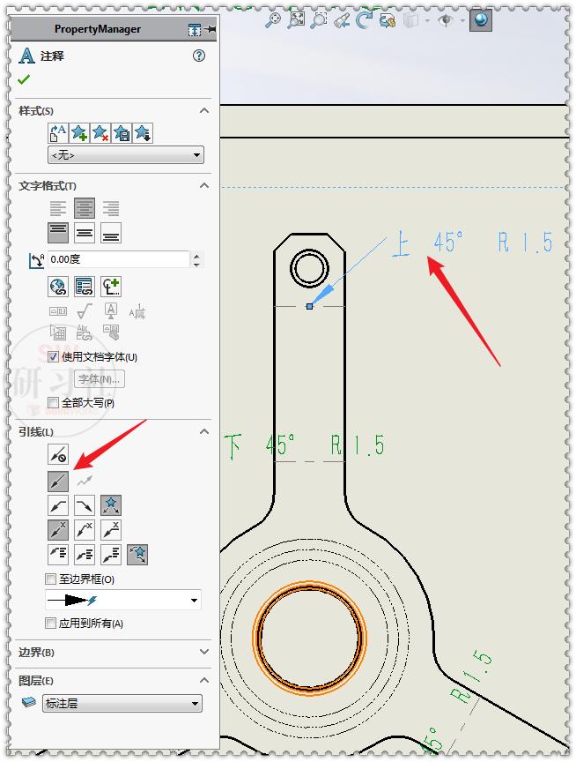
Task: Select nearest leader attachment star icon
Action: (x=137, y=555)
